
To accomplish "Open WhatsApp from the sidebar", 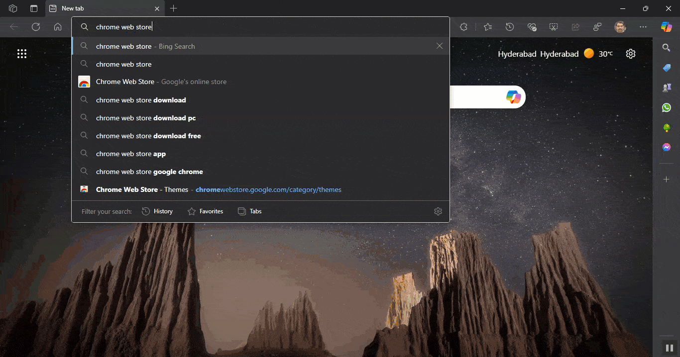I will (x=666, y=107).
